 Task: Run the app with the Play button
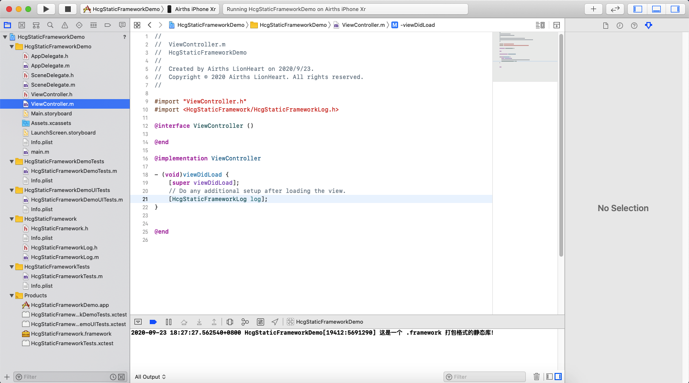point(45,8)
